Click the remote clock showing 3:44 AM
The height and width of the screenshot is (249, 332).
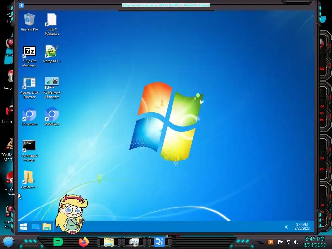302,226
